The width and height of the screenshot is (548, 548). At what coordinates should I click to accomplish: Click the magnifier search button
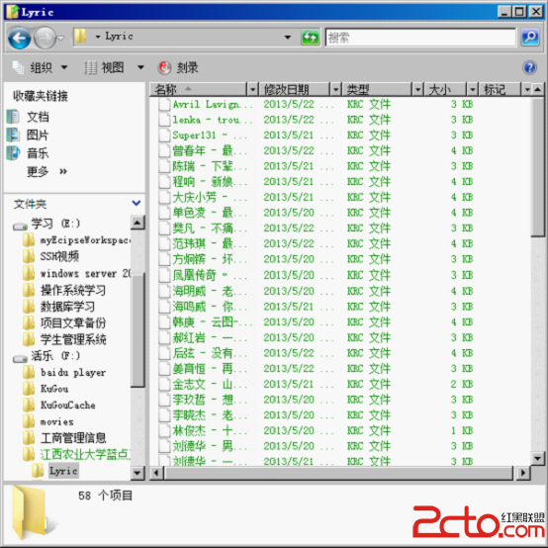point(530,37)
